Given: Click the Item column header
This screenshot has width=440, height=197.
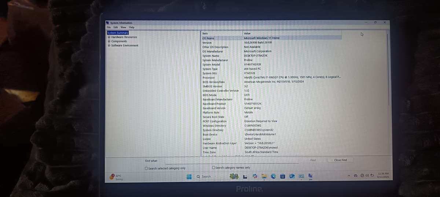Looking at the screenshot, I should pyautogui.click(x=222, y=33).
